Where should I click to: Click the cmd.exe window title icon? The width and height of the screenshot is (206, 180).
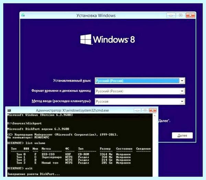click(x=9, y=110)
